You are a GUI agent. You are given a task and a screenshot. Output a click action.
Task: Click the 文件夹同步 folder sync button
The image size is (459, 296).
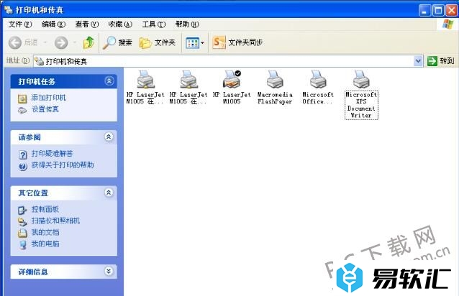(237, 42)
